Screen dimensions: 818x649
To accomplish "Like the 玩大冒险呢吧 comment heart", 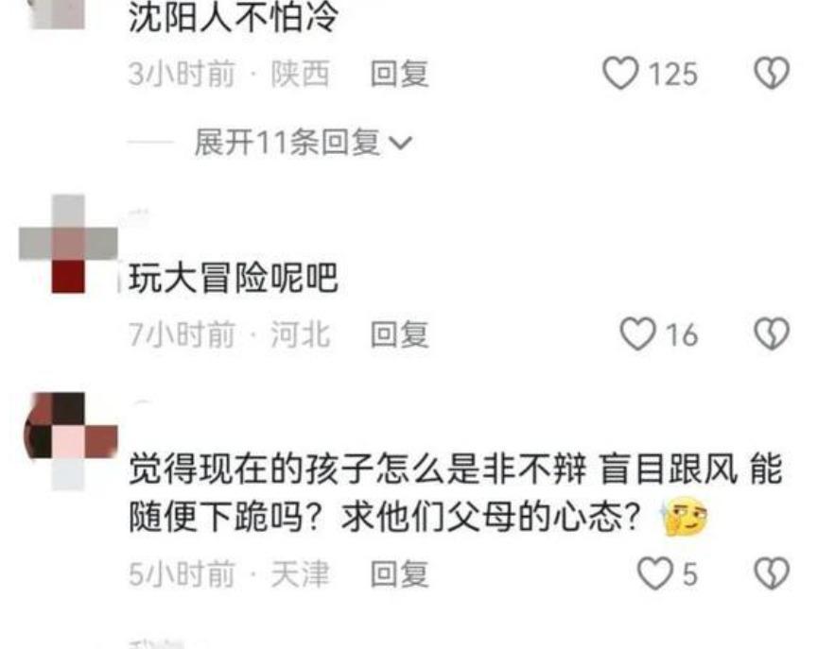I will pos(637,333).
